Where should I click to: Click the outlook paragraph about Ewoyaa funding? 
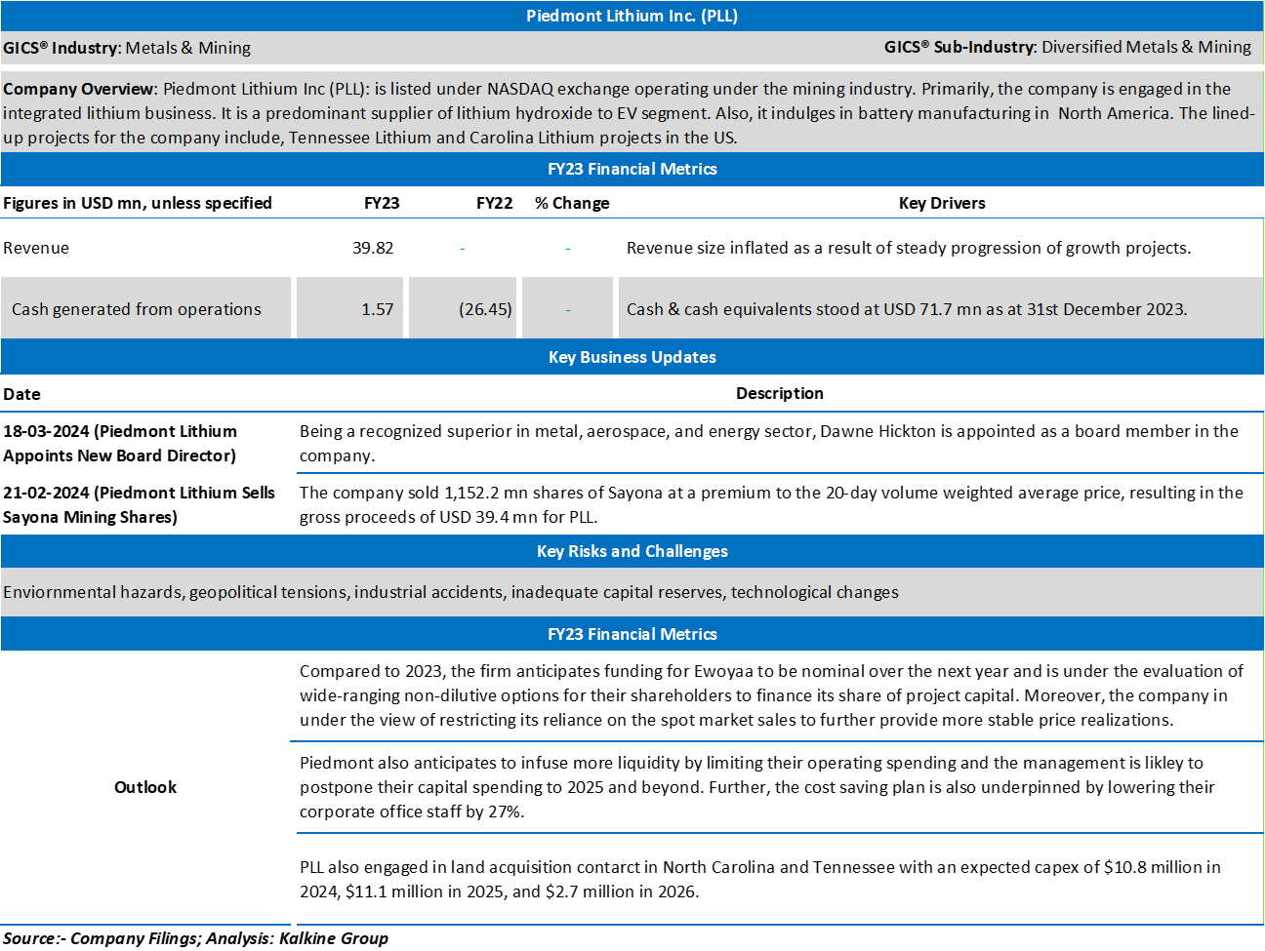click(x=771, y=695)
